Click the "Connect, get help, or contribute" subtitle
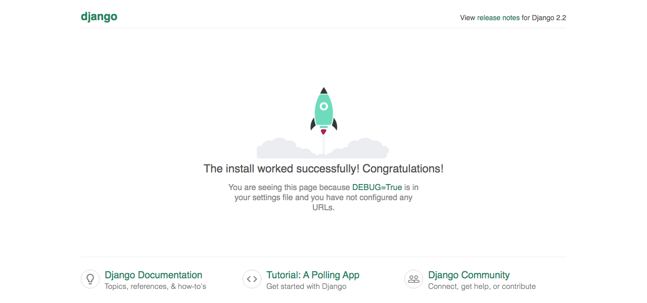Screen dimensions: 647x303 (482, 286)
